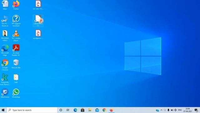The height and width of the screenshot is (113, 200).
Task: Open Task View on the taskbar
Action: point(68,110)
